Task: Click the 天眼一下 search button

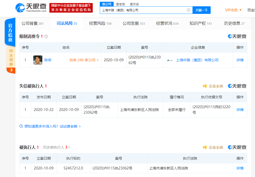Action: [202, 10]
